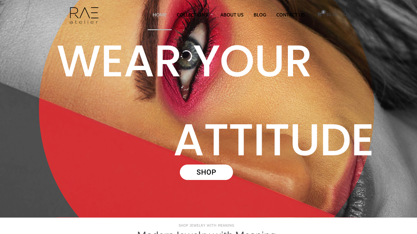Click the Modern Jewelry with Meaning heading

click(206, 232)
